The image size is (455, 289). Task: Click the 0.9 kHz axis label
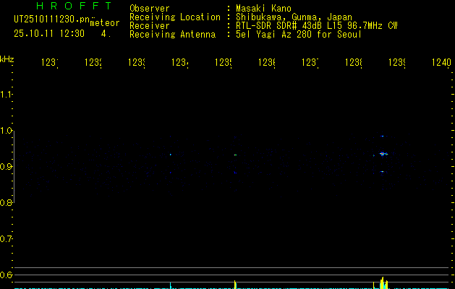click(x=6, y=167)
